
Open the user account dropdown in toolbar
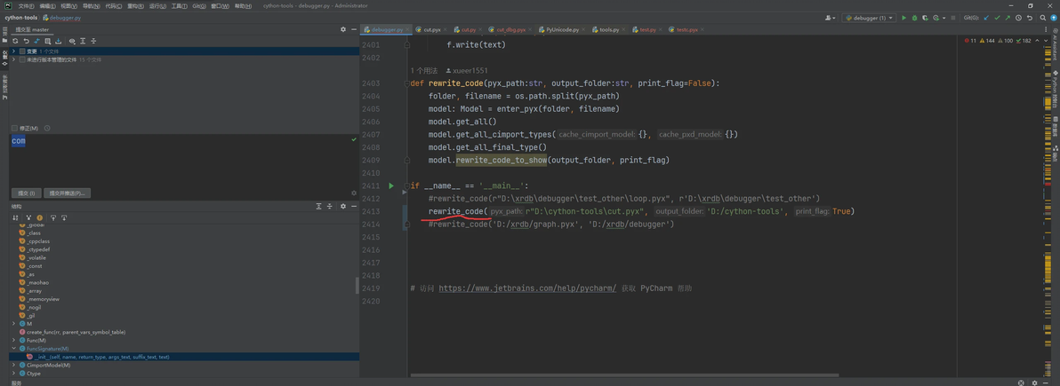click(830, 18)
